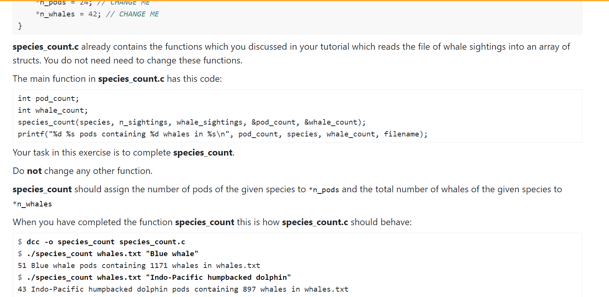Click bold 'species_count' in 'Your task' sentence
Viewport: 609px width, 297px height.
click(x=203, y=153)
